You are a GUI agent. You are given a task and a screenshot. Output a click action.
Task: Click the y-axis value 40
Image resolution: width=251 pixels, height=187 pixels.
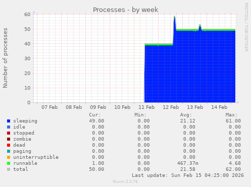pyautogui.click(x=27, y=44)
